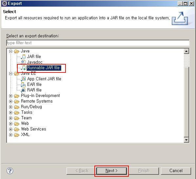Click the Team folder icon
196x179 pixels.
point(17,118)
